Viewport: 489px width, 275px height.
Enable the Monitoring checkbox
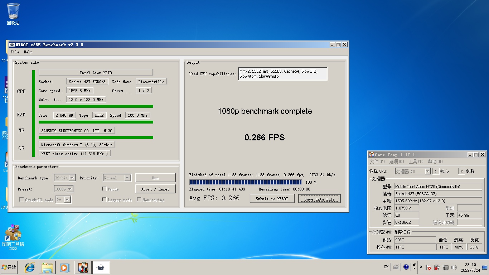(x=139, y=199)
